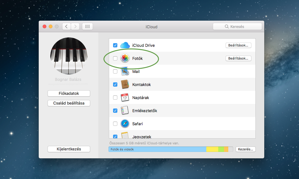Enable the Fotók checkbox
The image size is (299, 179).
115,58
